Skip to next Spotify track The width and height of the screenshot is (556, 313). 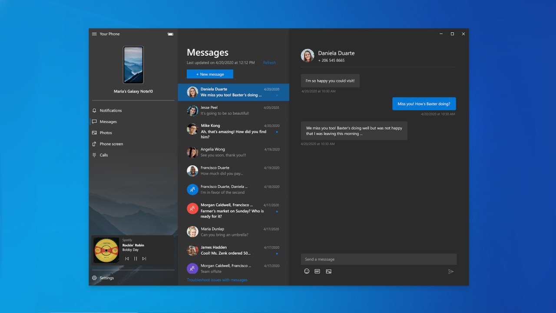click(x=144, y=259)
